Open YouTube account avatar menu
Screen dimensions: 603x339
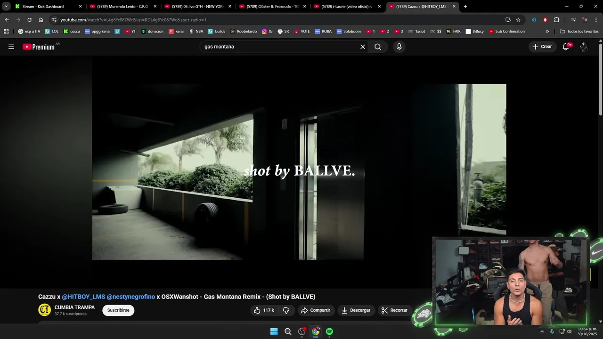point(584,47)
